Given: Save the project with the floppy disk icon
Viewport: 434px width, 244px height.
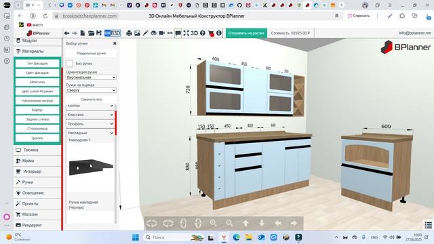Looking at the screenshot, I should (x=99, y=33).
